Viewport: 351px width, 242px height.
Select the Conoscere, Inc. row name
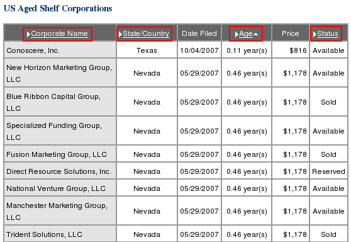pos(33,50)
